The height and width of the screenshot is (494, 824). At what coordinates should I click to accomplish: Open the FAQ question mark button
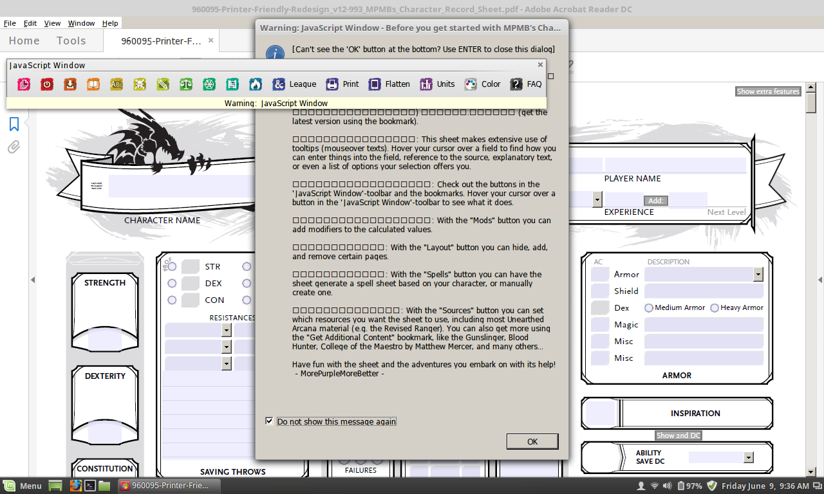(x=526, y=84)
